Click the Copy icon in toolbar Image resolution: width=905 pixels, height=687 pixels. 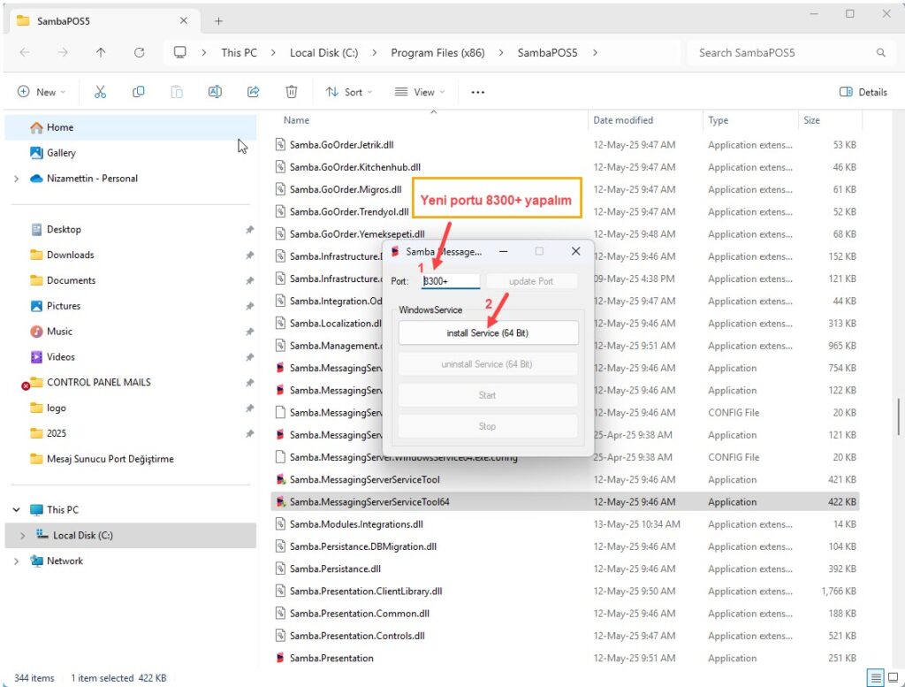pyautogui.click(x=139, y=92)
